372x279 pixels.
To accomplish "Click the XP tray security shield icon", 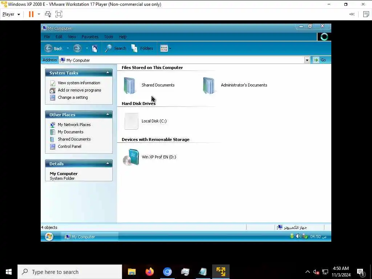I will [x=305, y=236].
